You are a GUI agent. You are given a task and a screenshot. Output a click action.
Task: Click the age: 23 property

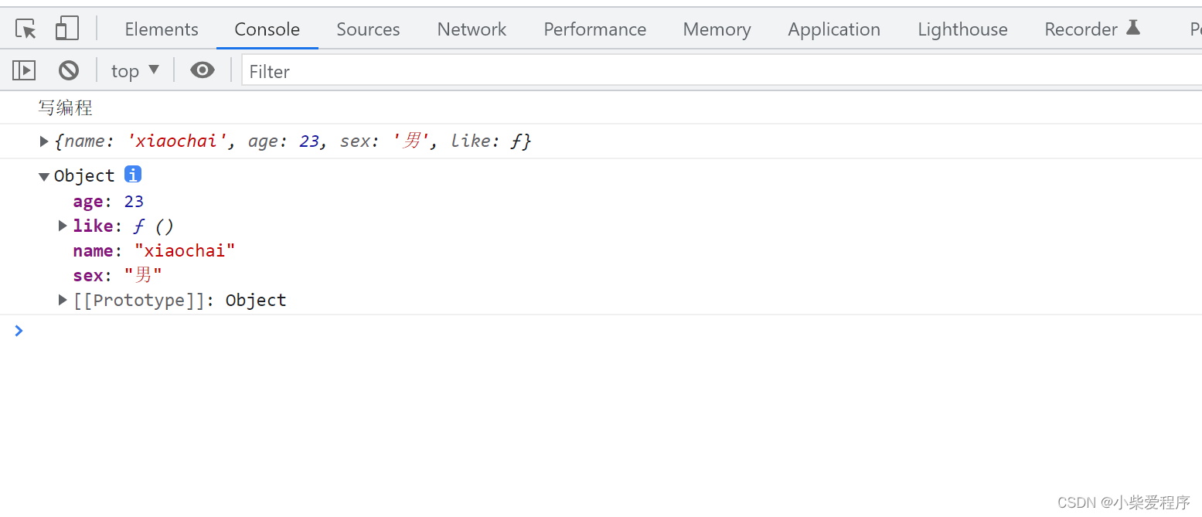click(x=108, y=201)
